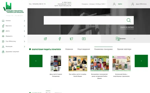
Task: Expand the Читати submenu chevron
Action: [24, 21]
